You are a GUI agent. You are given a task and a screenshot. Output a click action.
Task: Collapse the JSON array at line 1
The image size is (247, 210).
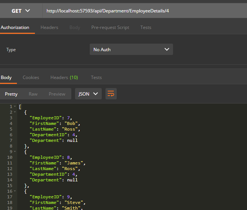15,107
